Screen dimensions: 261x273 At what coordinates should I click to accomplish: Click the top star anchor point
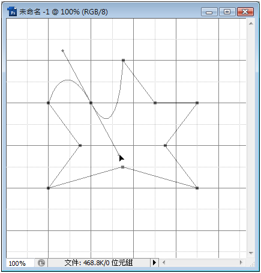pos(123,60)
